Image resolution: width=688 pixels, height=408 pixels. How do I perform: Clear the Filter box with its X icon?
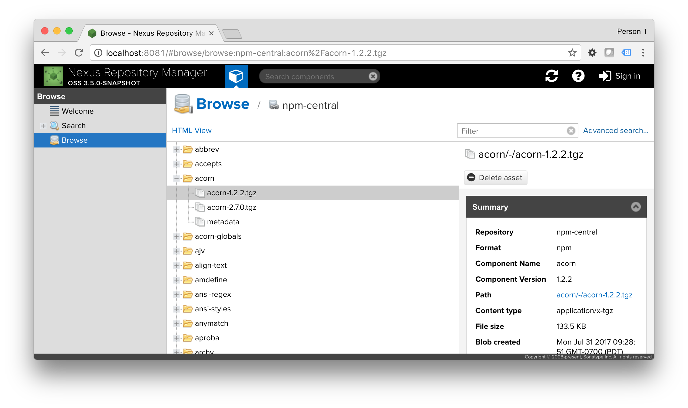571,131
